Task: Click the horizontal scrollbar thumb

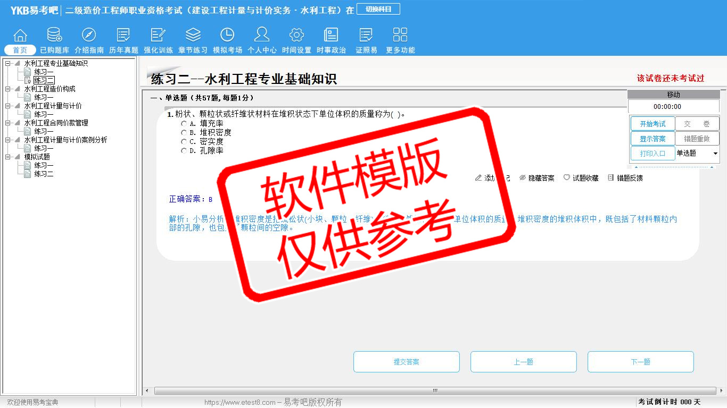Action: point(434,391)
